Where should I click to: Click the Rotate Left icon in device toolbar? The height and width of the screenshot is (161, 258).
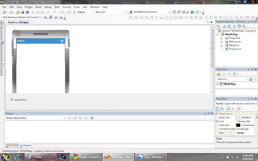click(56, 17)
